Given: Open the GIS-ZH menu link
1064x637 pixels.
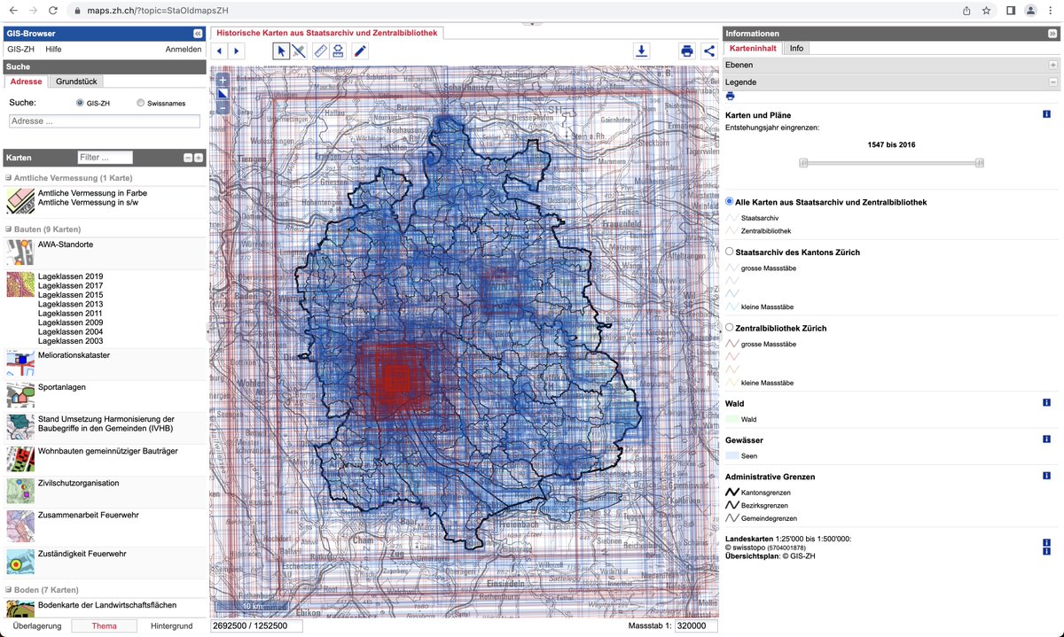Looking at the screenshot, I should click(20, 50).
